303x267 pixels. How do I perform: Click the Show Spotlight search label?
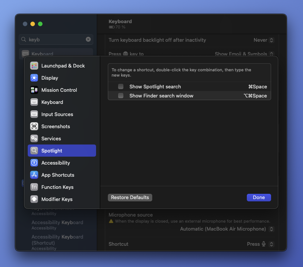155,87
